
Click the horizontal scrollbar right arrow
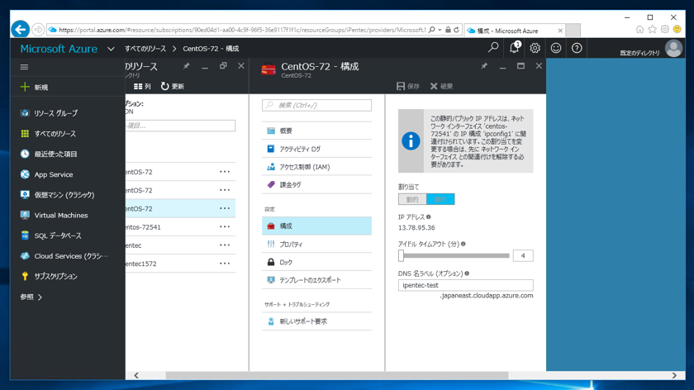(x=674, y=375)
